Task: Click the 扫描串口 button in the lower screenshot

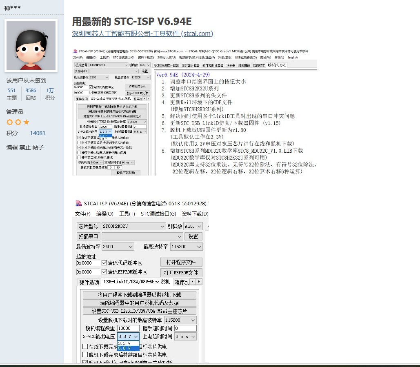Action: (x=88, y=236)
